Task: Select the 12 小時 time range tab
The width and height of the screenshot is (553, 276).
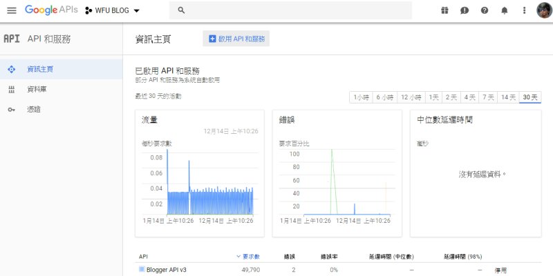Action: pyautogui.click(x=411, y=97)
